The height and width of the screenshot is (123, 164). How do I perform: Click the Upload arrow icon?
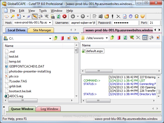(83, 16)
